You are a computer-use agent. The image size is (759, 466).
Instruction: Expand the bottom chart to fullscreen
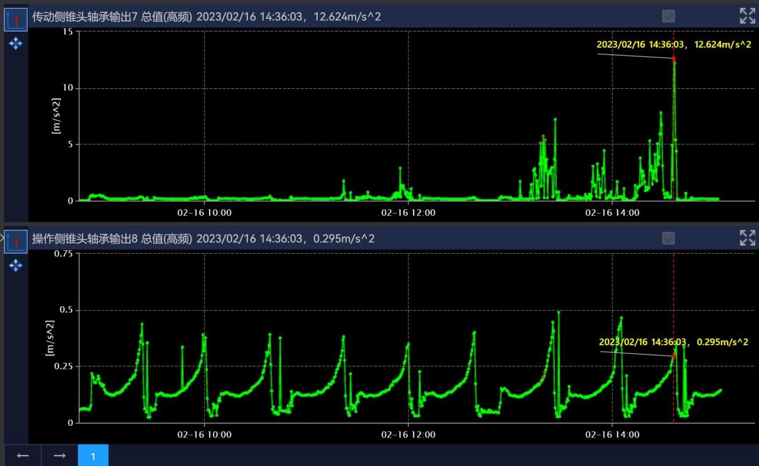click(748, 238)
